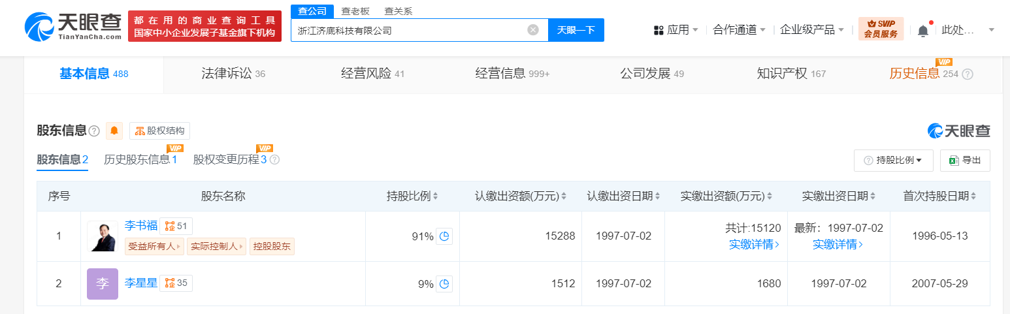Open the 持股比例 filter dropdown
The image size is (1010, 314).
pyautogui.click(x=893, y=161)
